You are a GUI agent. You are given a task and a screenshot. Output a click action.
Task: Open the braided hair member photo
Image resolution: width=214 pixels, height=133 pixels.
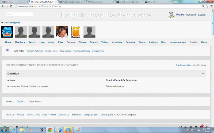[x=62, y=32]
